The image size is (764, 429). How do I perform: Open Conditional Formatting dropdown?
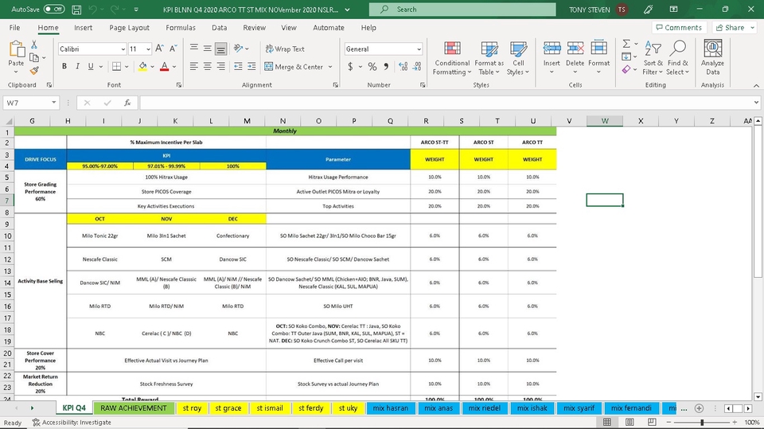(x=452, y=58)
